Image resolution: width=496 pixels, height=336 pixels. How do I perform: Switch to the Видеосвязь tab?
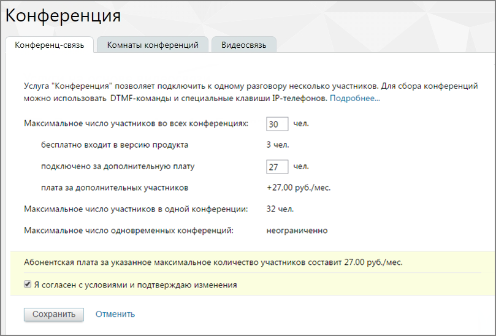(243, 45)
